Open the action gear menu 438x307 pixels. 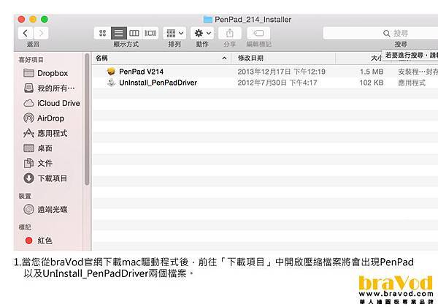click(202, 34)
